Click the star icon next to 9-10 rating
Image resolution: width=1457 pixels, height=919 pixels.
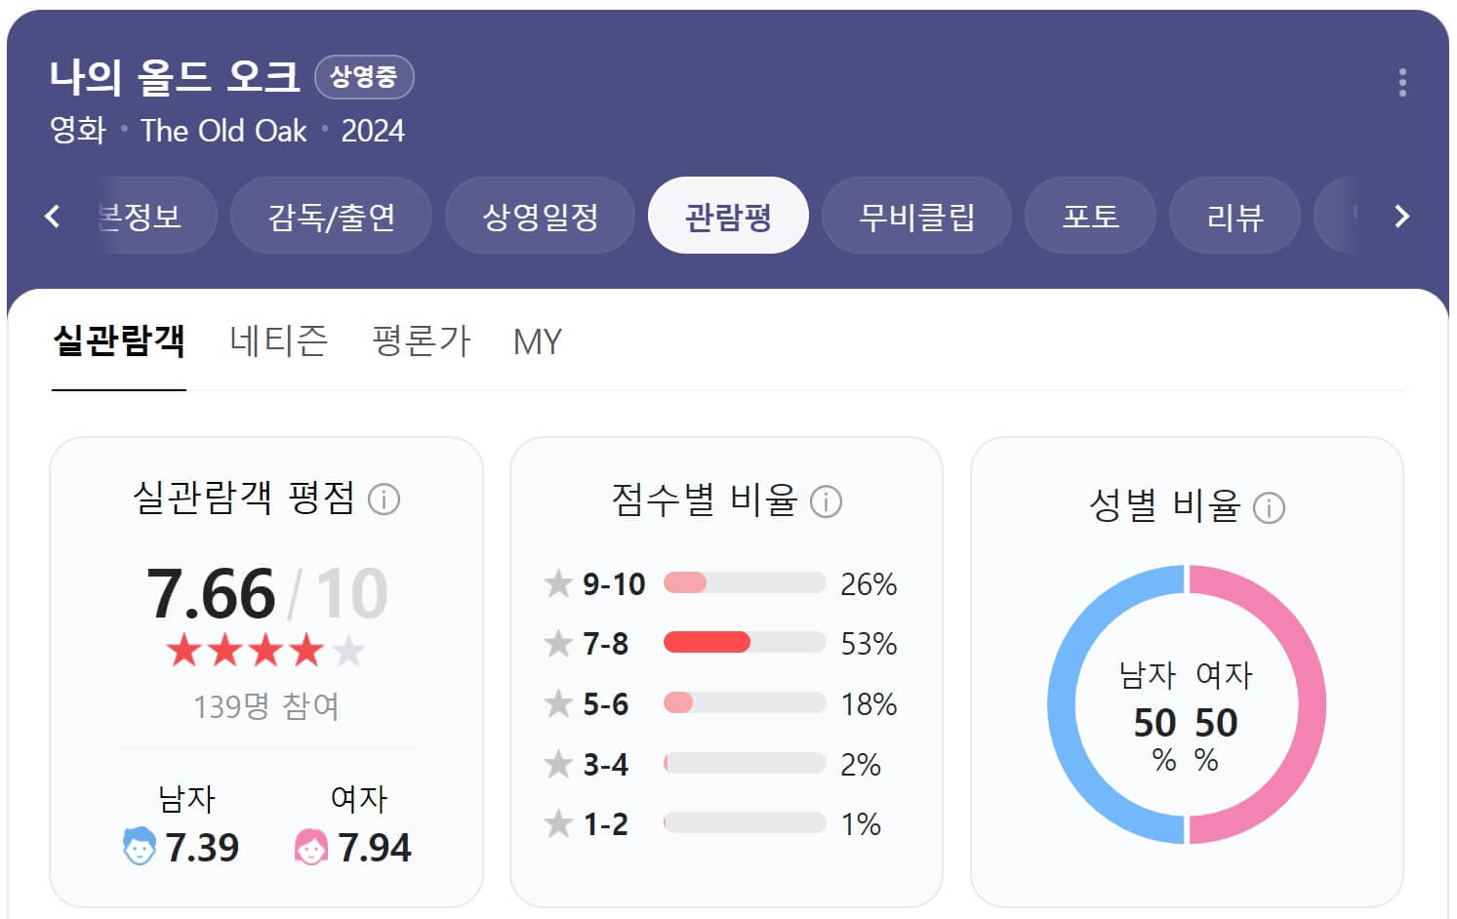click(557, 583)
